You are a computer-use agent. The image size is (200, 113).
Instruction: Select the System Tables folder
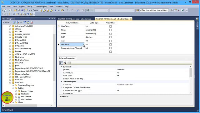27,91
